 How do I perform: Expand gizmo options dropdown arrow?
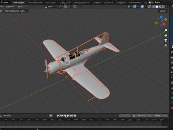pos(138,7)
